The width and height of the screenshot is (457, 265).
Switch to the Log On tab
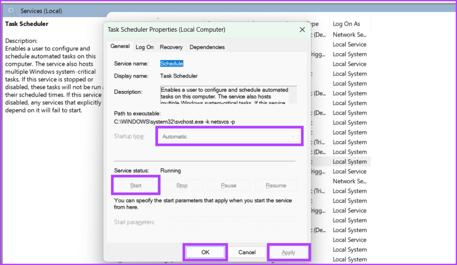tap(145, 46)
